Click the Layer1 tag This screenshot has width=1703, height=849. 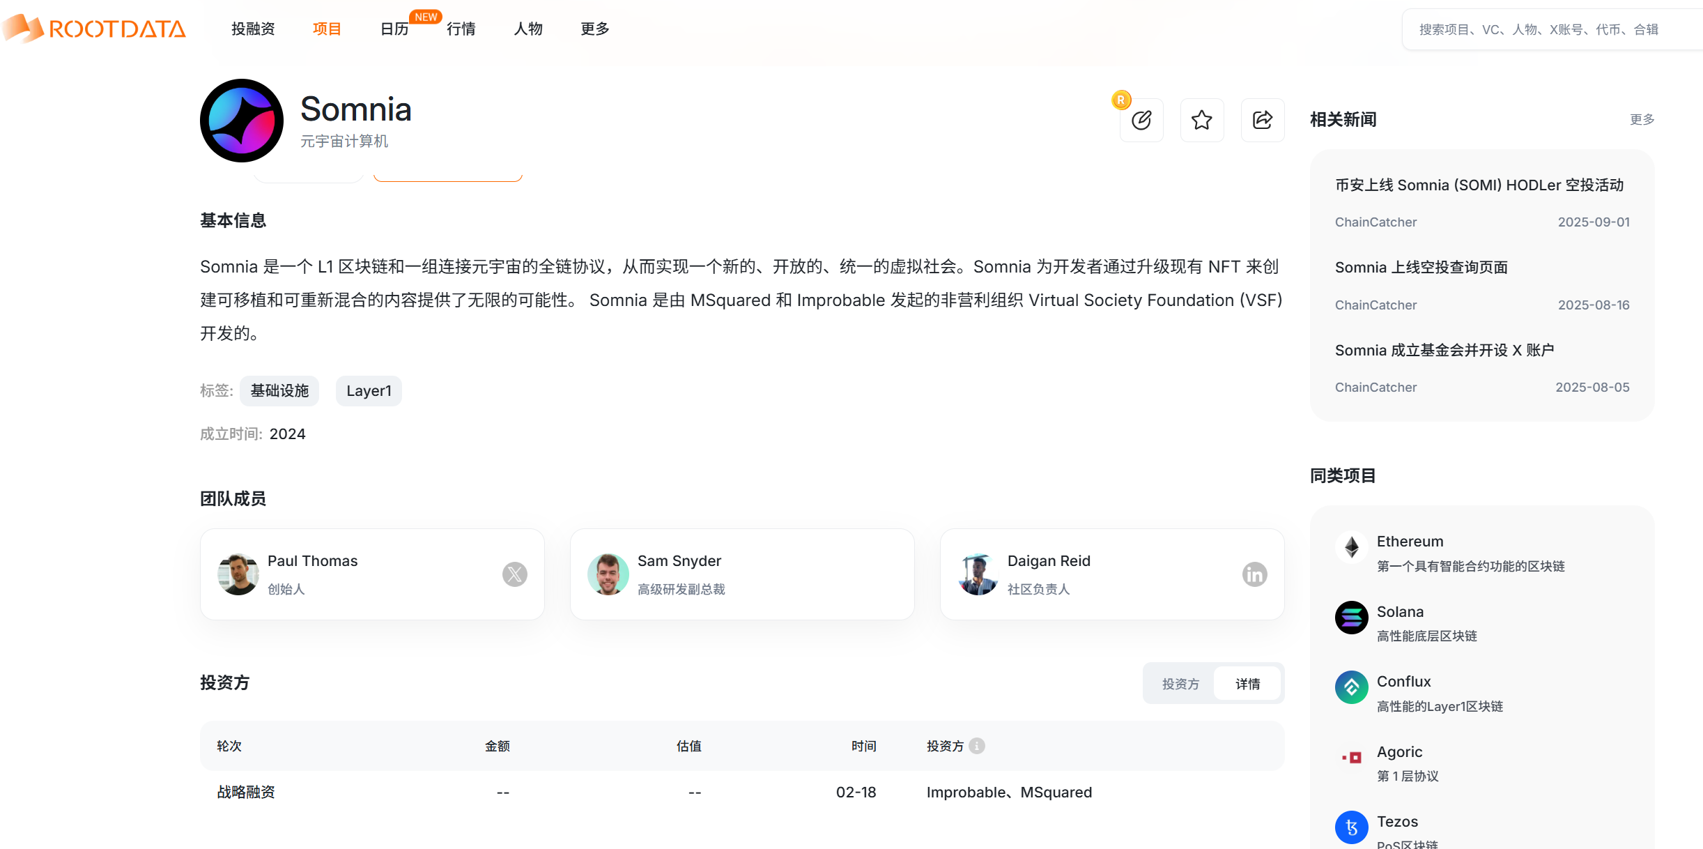(369, 391)
